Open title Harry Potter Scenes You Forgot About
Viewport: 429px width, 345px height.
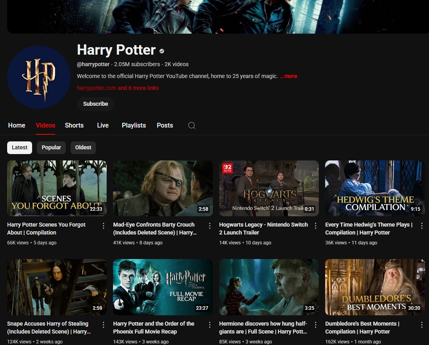(46, 229)
